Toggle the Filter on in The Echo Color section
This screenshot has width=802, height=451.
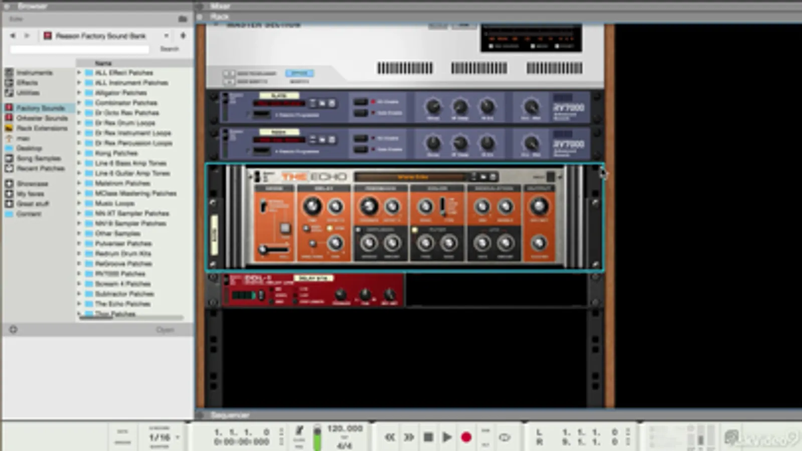pyautogui.click(x=415, y=230)
